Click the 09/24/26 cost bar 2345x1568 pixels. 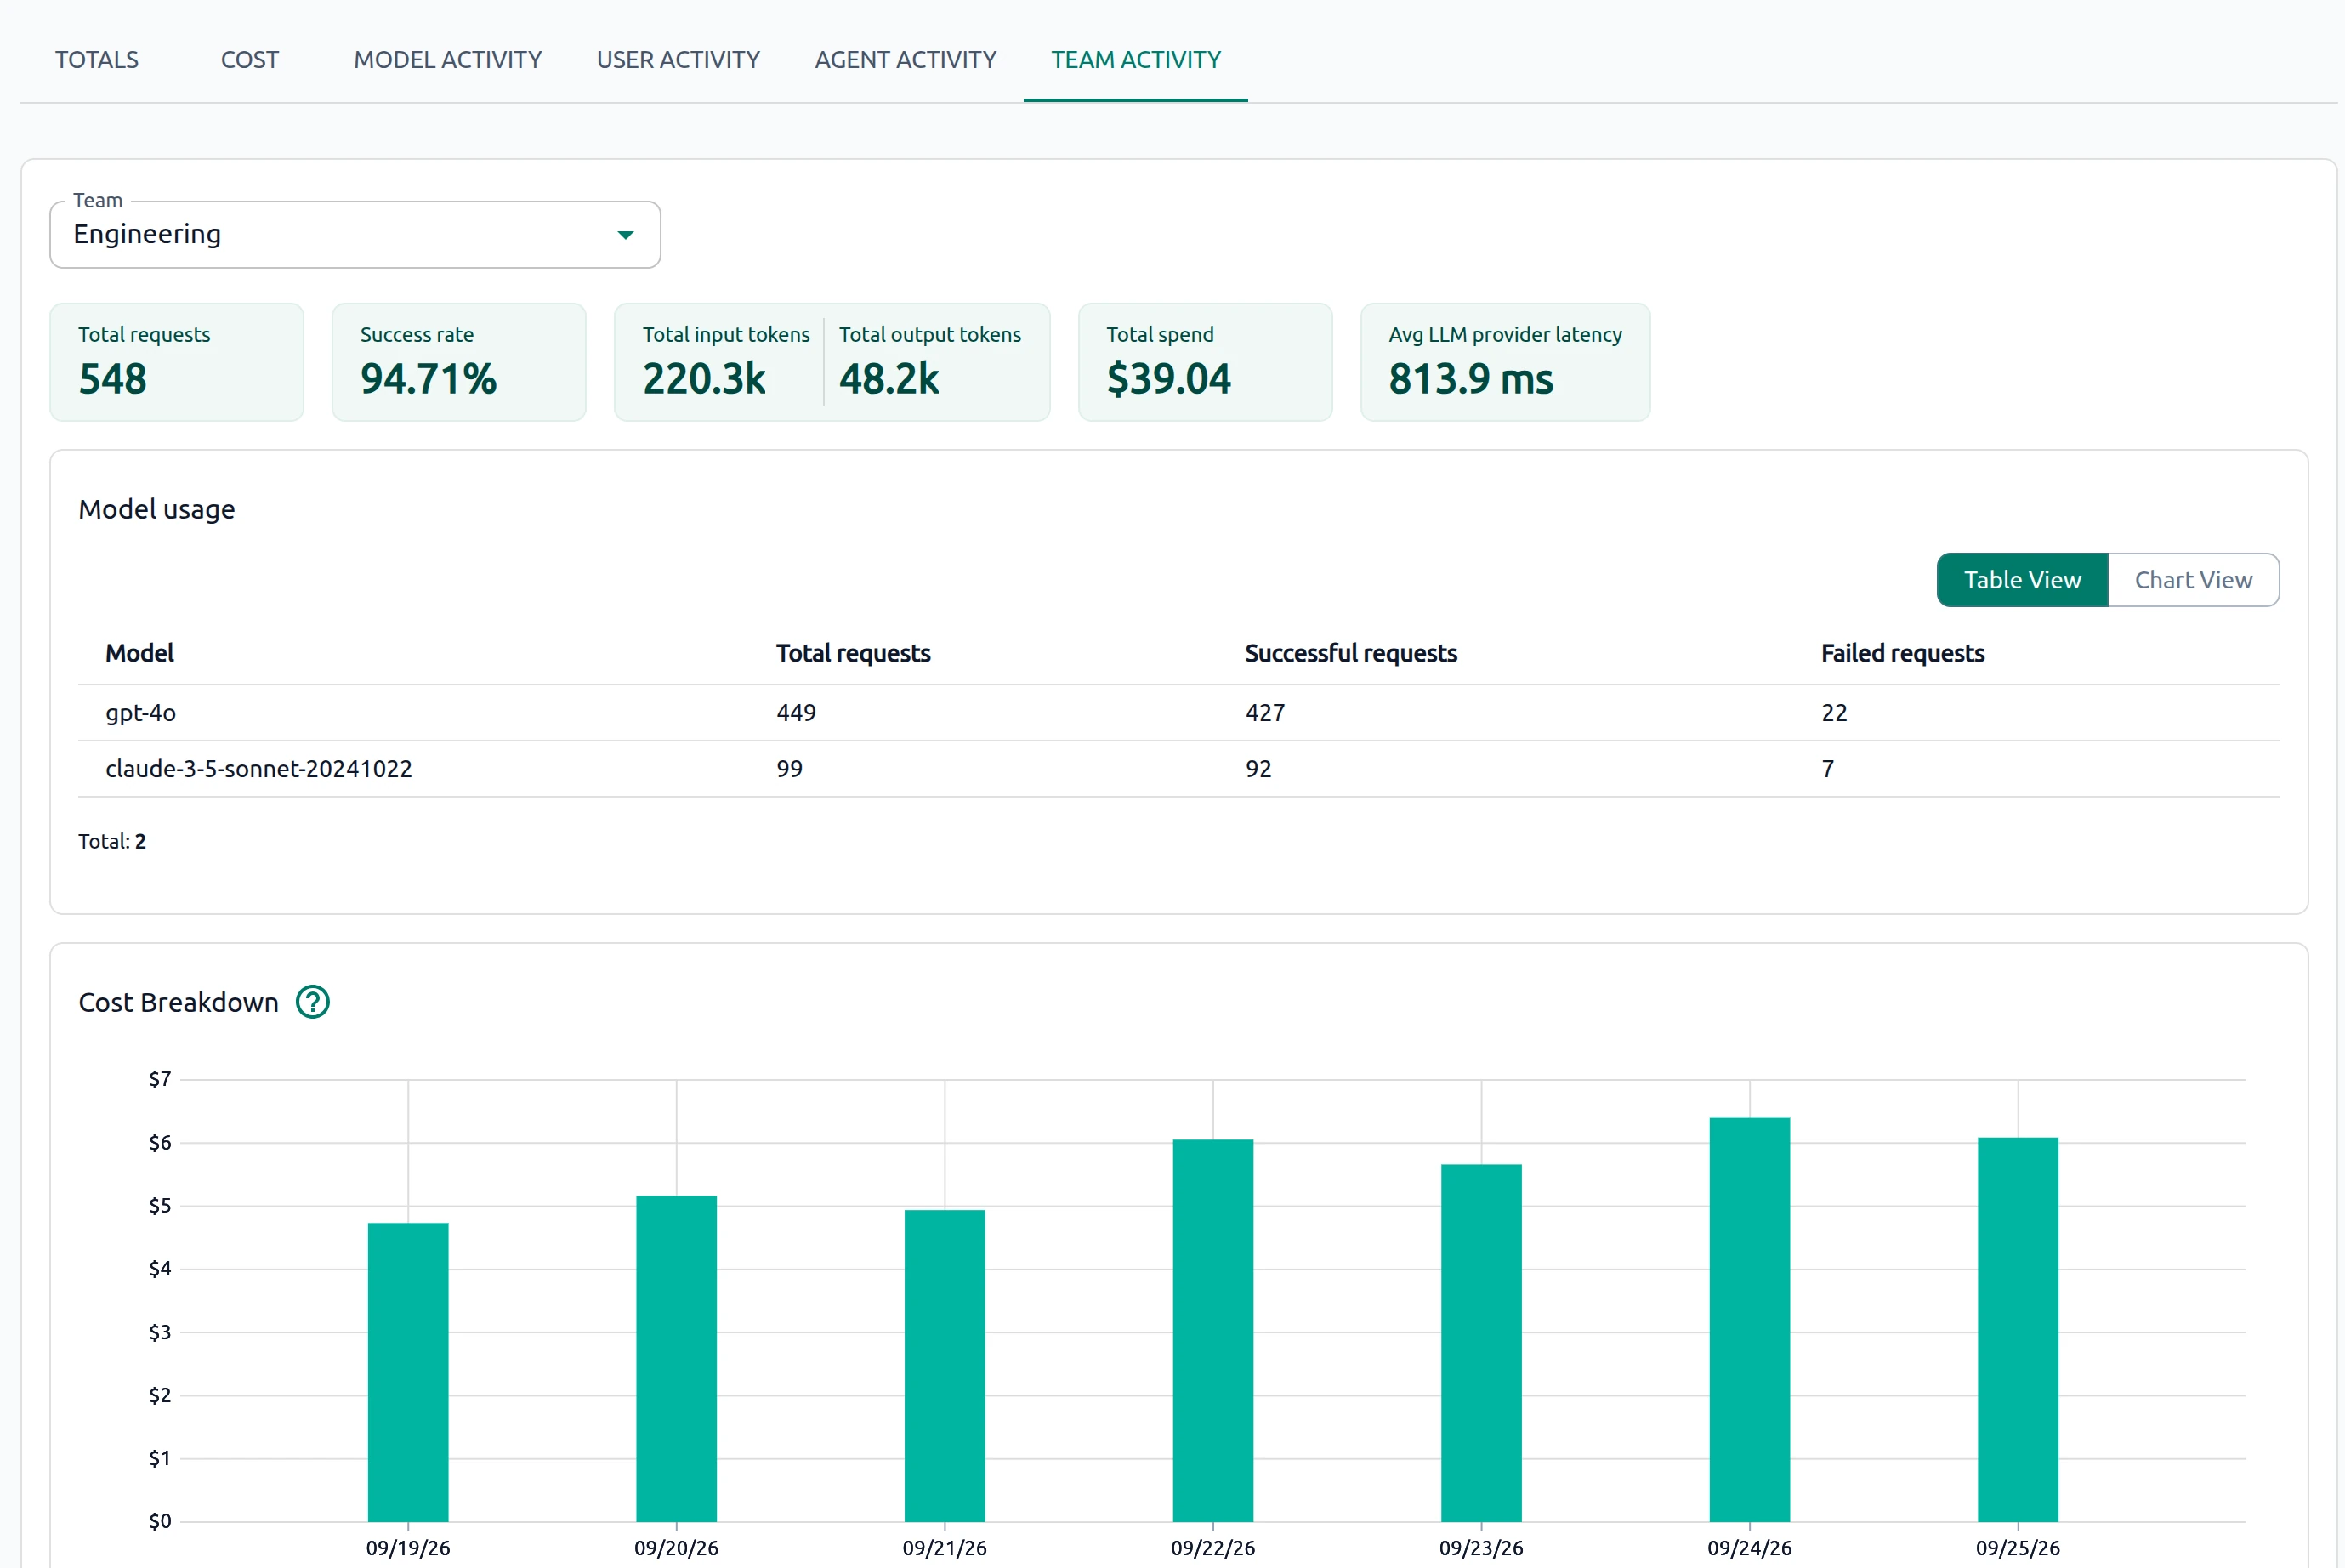click(x=1749, y=1320)
